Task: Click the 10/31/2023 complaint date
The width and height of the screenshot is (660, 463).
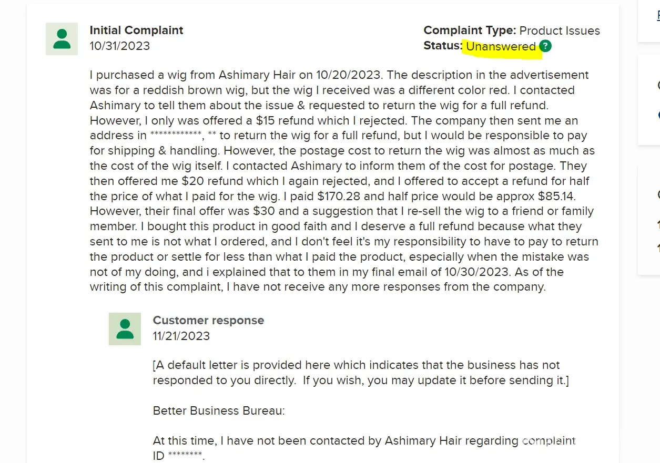Action: pyautogui.click(x=120, y=46)
